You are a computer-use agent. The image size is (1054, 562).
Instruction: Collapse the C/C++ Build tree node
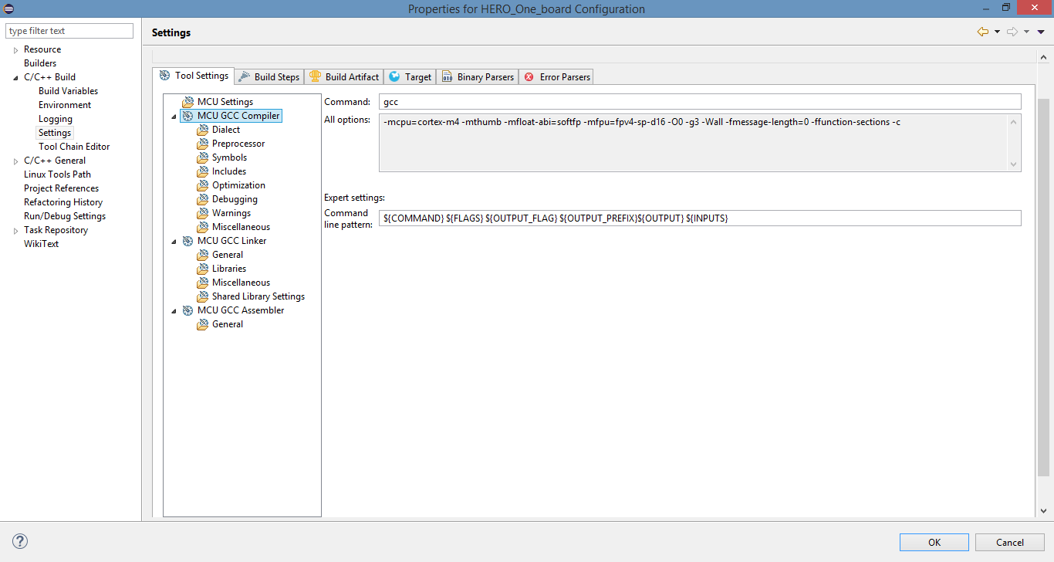tap(16, 77)
